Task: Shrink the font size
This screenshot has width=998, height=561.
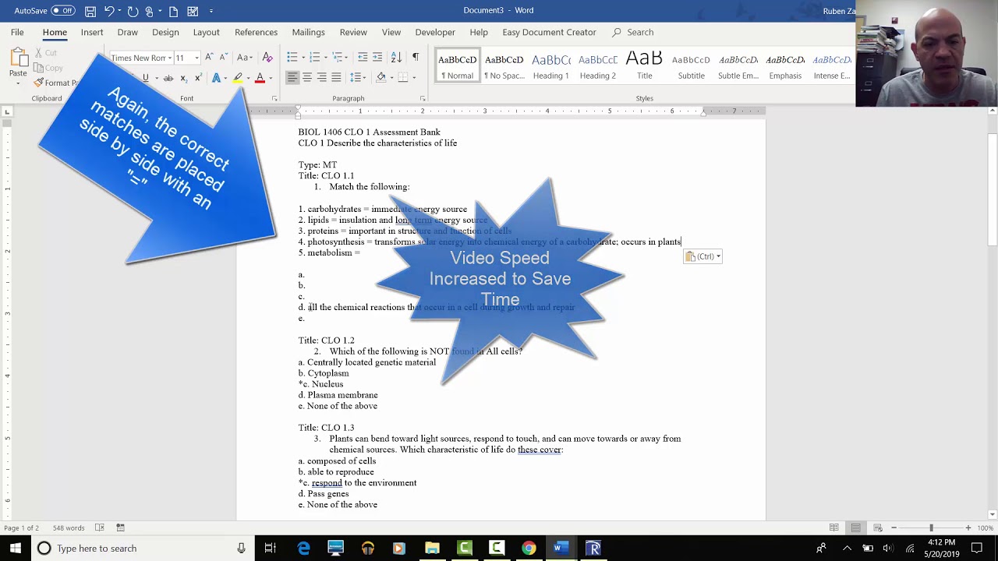Action: tap(223, 58)
